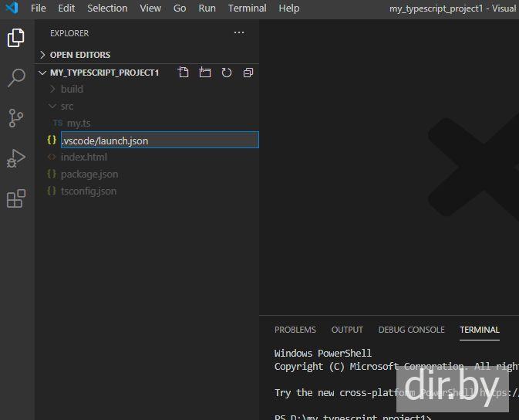Click the New Folder icon in explorer header

click(204, 73)
